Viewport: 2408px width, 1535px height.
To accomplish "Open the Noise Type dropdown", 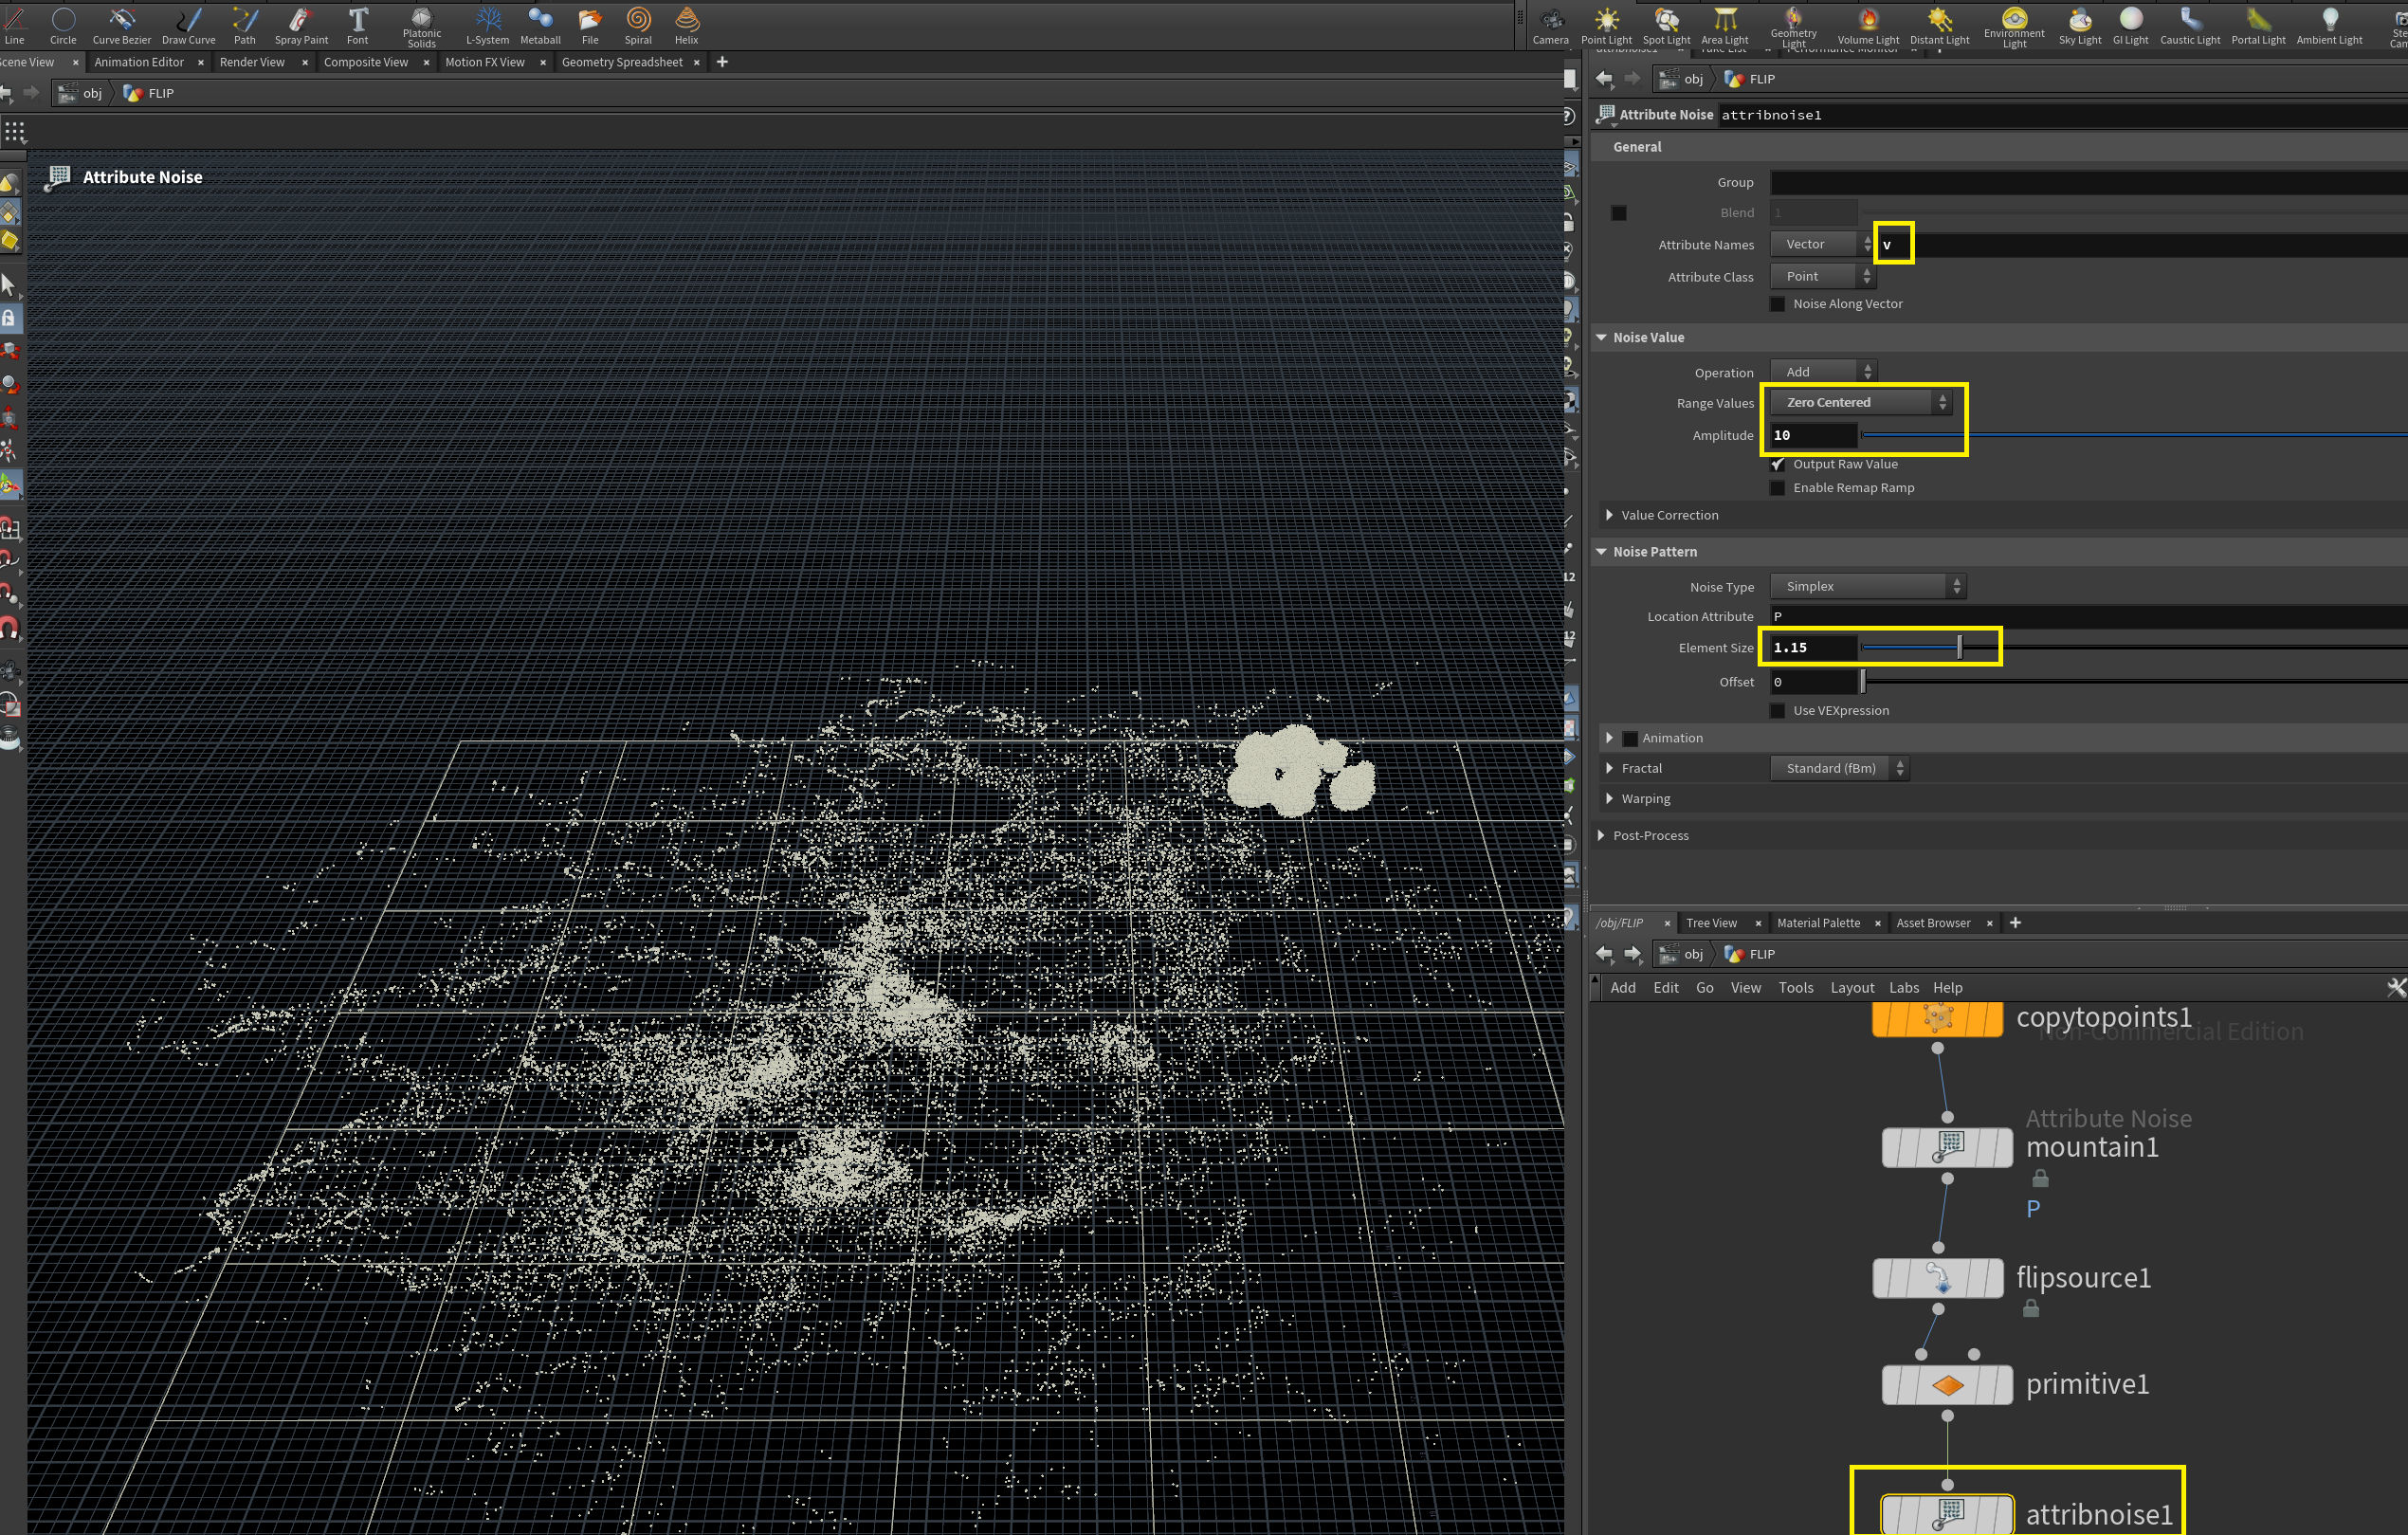I will [x=1867, y=586].
